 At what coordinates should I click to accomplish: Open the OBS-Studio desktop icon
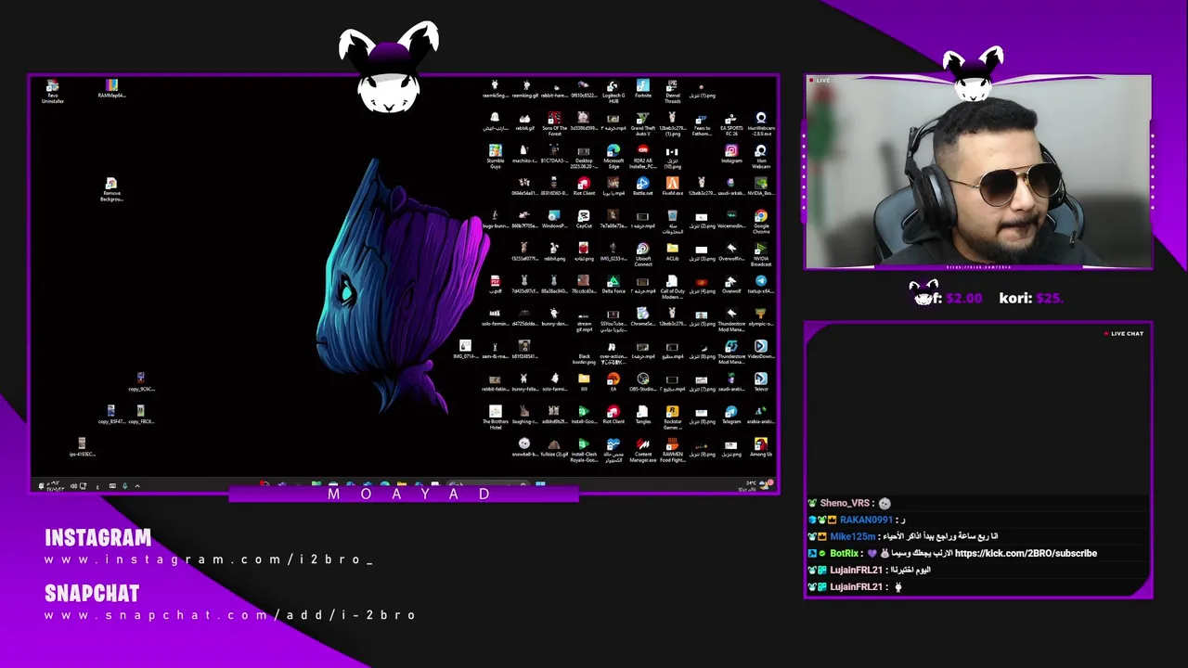pyautogui.click(x=642, y=383)
